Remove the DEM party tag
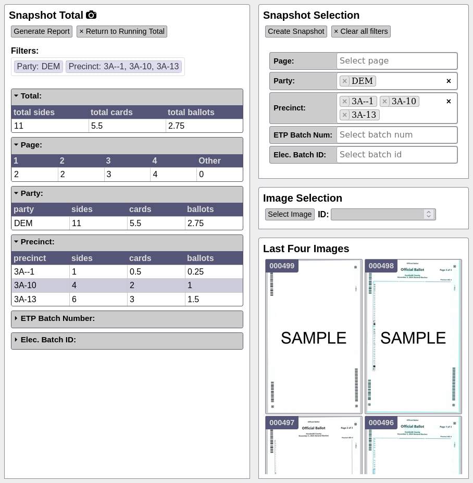The height and width of the screenshot is (483, 473). pyautogui.click(x=344, y=81)
